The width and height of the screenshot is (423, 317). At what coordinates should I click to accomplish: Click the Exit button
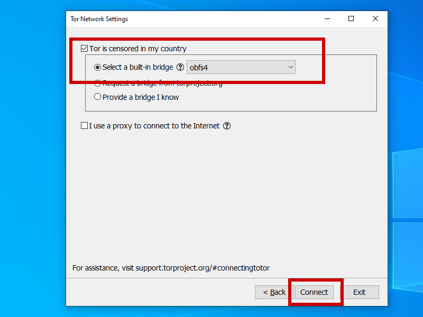tap(360, 292)
